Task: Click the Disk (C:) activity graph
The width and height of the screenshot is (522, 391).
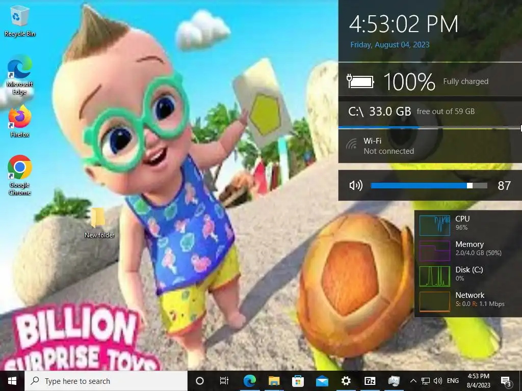Action: [434, 276]
